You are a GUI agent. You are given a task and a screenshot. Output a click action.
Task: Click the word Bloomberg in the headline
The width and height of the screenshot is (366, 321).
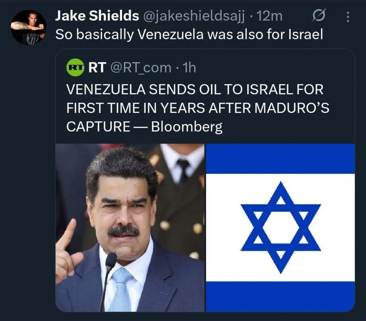(187, 127)
